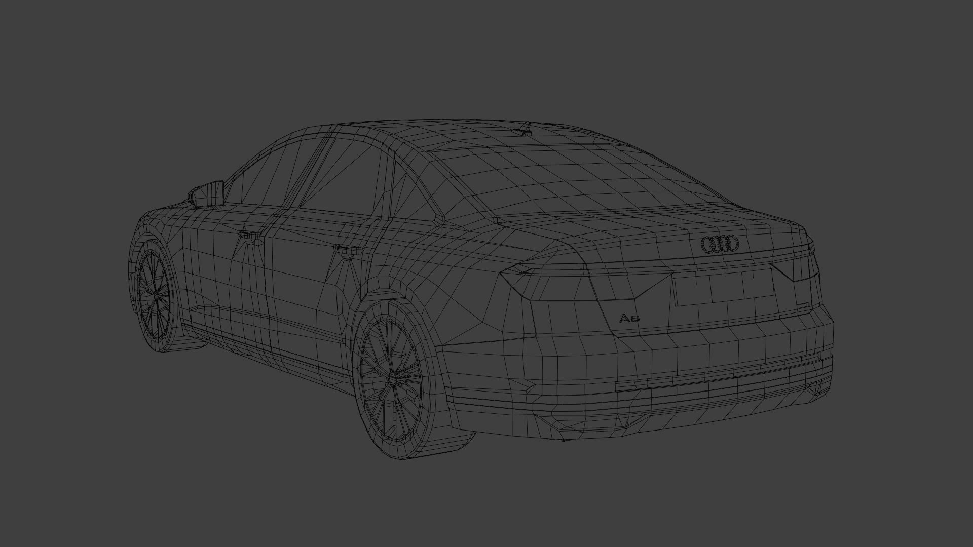
Task: Click the A8 badge on the trunk
Action: tap(630, 319)
